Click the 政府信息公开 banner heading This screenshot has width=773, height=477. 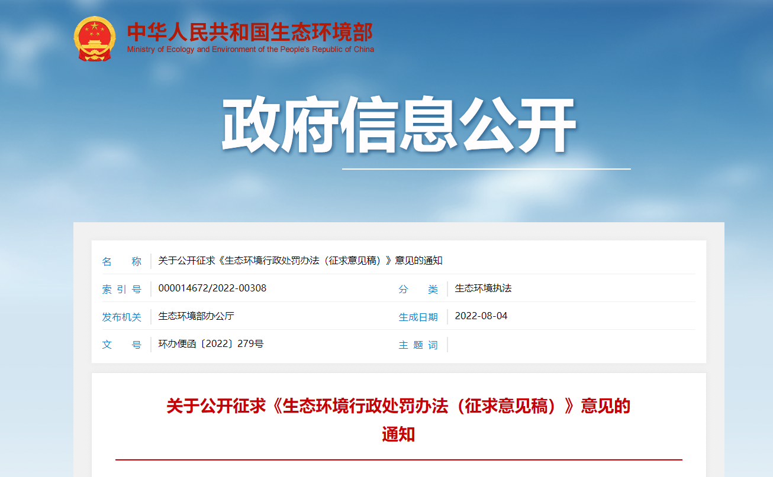[399, 125]
